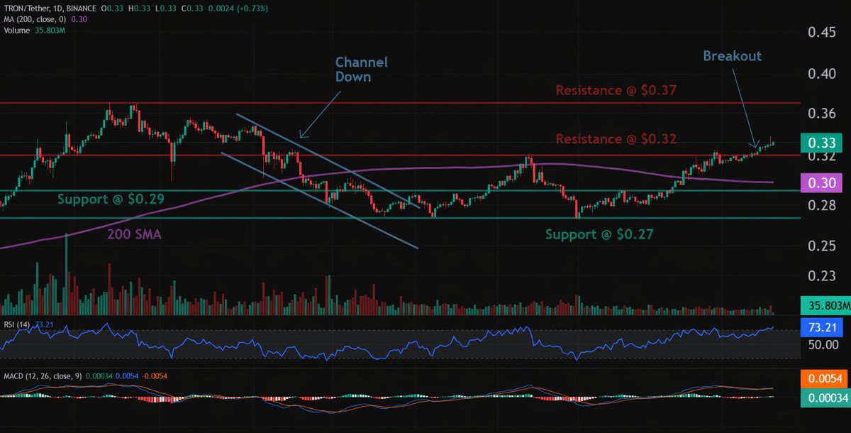Click the 'Breakout' annotation label
851x433 pixels.
point(732,56)
